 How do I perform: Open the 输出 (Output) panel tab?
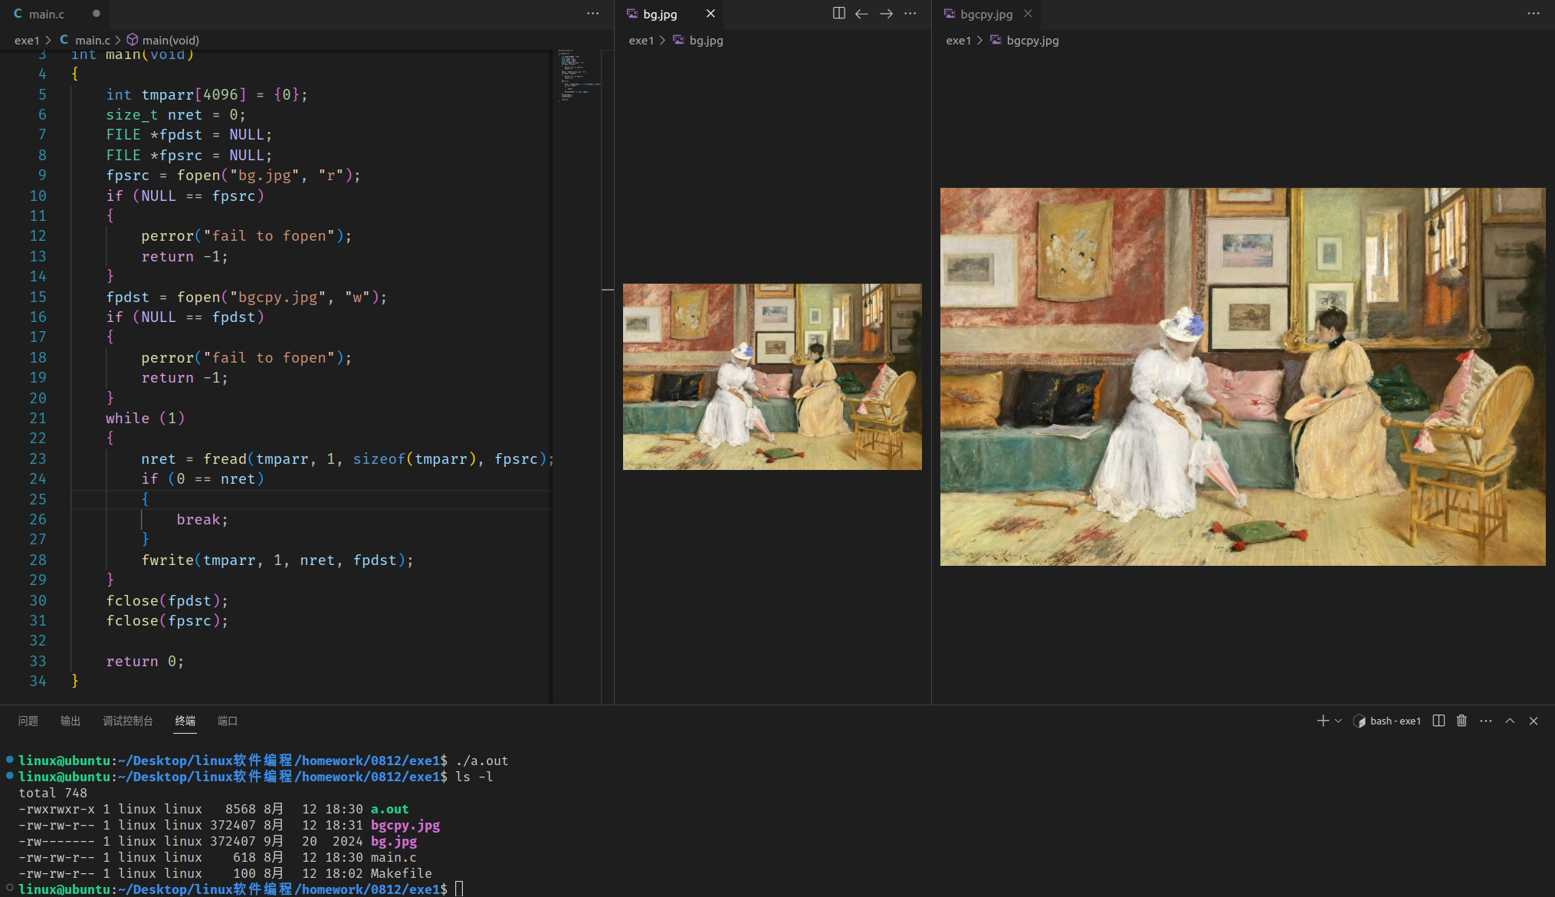[71, 721]
